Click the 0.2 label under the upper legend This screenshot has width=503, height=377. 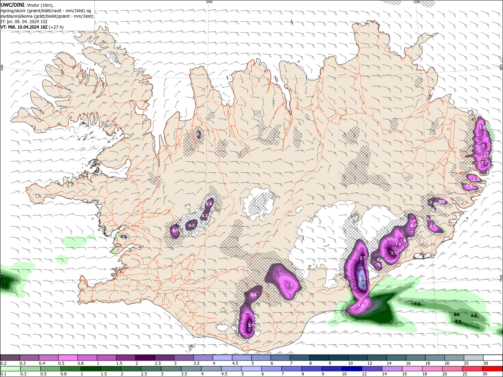coord(4,363)
